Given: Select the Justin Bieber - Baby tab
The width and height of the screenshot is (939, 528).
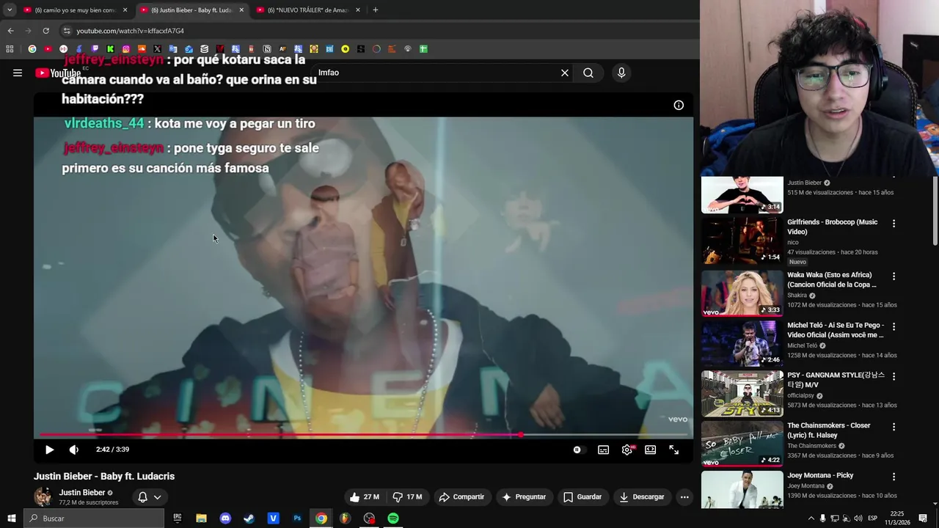Looking at the screenshot, I should 192,10.
